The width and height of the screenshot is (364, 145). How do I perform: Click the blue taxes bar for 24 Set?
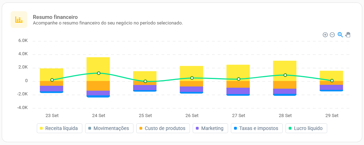coord(98,96)
